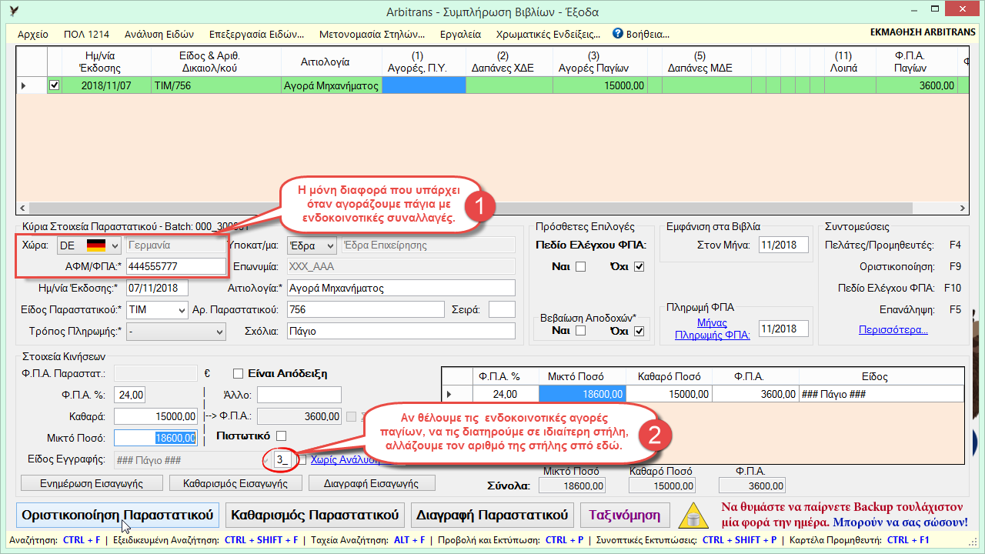985x554 pixels.
Task: Click the Ταξινόμηση button
Action: coord(626,514)
